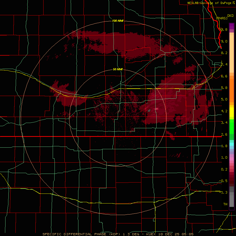
Task: Select the 8.2 value on the scale
Action: pyautogui.click(x=224, y=53)
